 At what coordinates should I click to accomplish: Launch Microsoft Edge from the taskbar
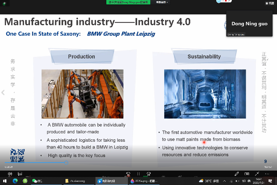tap(15, 181)
